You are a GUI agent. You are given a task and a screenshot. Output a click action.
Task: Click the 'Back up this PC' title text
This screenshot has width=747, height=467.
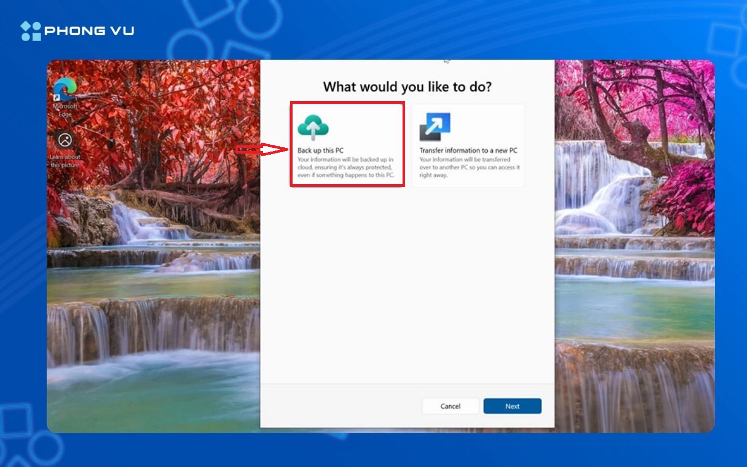(x=321, y=150)
